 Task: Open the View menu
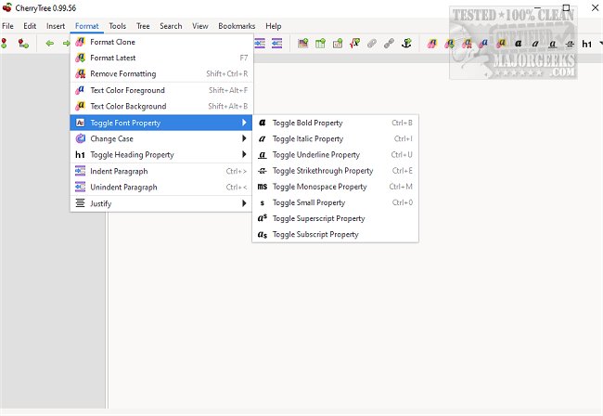pos(200,26)
